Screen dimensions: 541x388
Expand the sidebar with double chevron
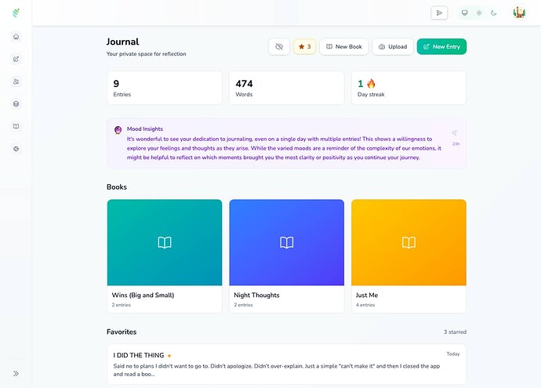[16, 373]
